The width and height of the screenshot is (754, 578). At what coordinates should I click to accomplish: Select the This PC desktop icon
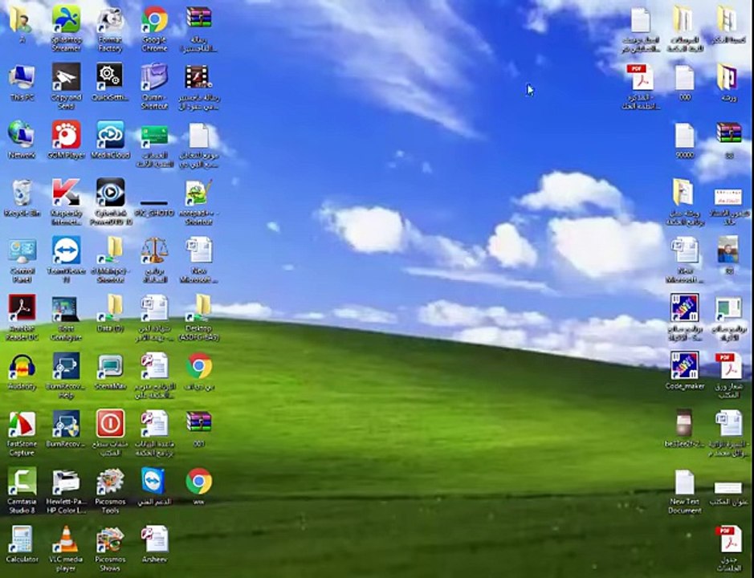pyautogui.click(x=22, y=82)
